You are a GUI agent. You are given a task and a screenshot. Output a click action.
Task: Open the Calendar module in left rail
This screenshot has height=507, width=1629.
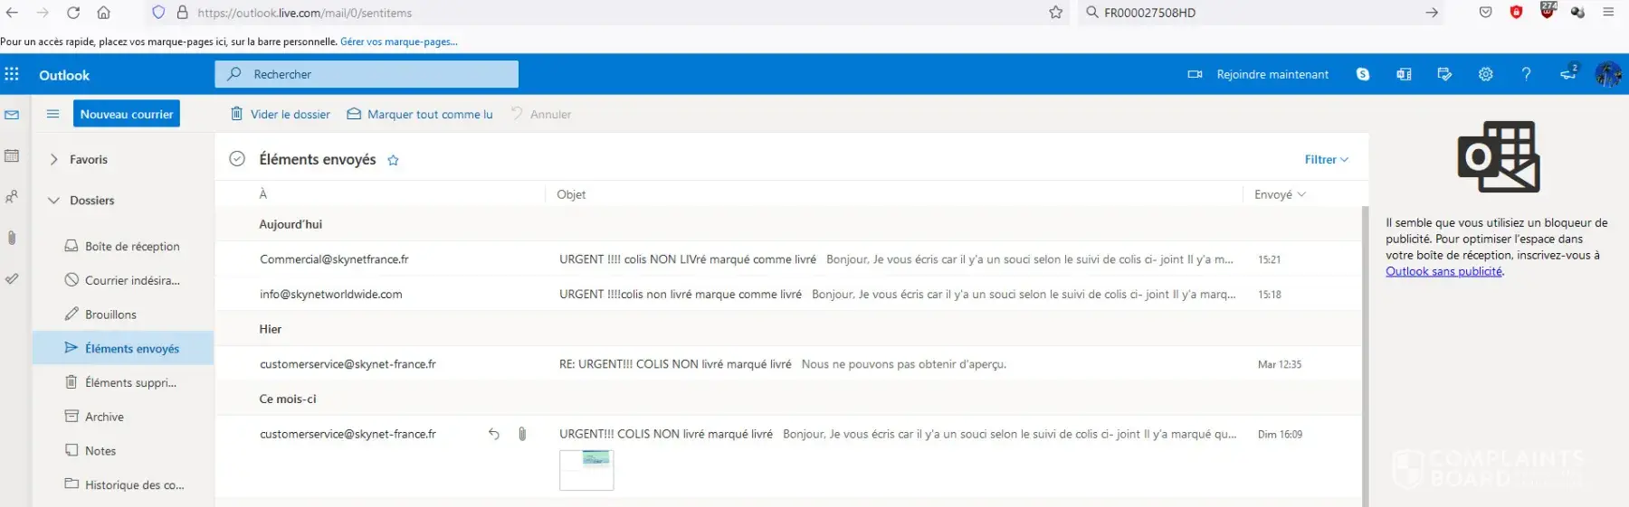tap(12, 155)
